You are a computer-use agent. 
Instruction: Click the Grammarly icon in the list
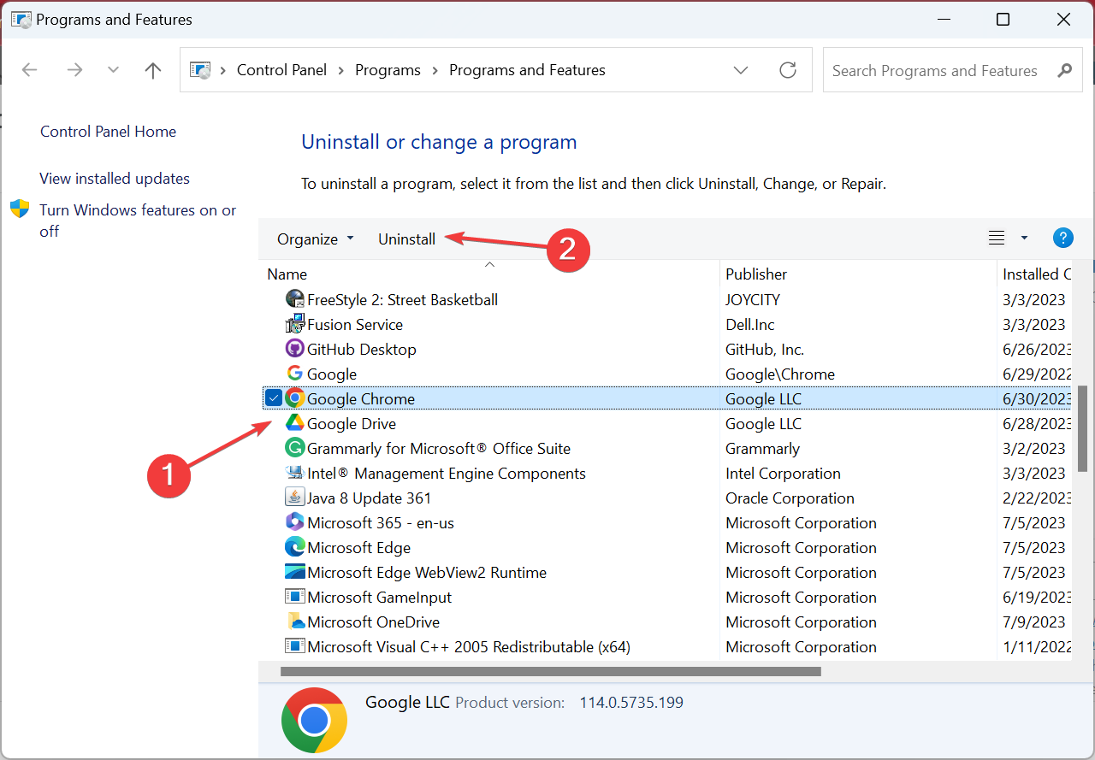pos(295,447)
